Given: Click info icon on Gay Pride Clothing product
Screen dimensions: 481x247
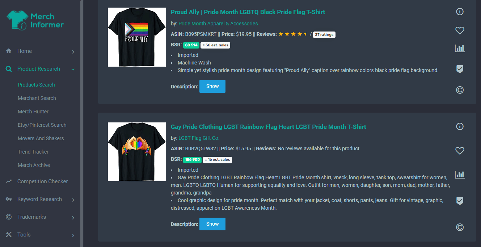Looking at the screenshot, I should pos(460,126).
